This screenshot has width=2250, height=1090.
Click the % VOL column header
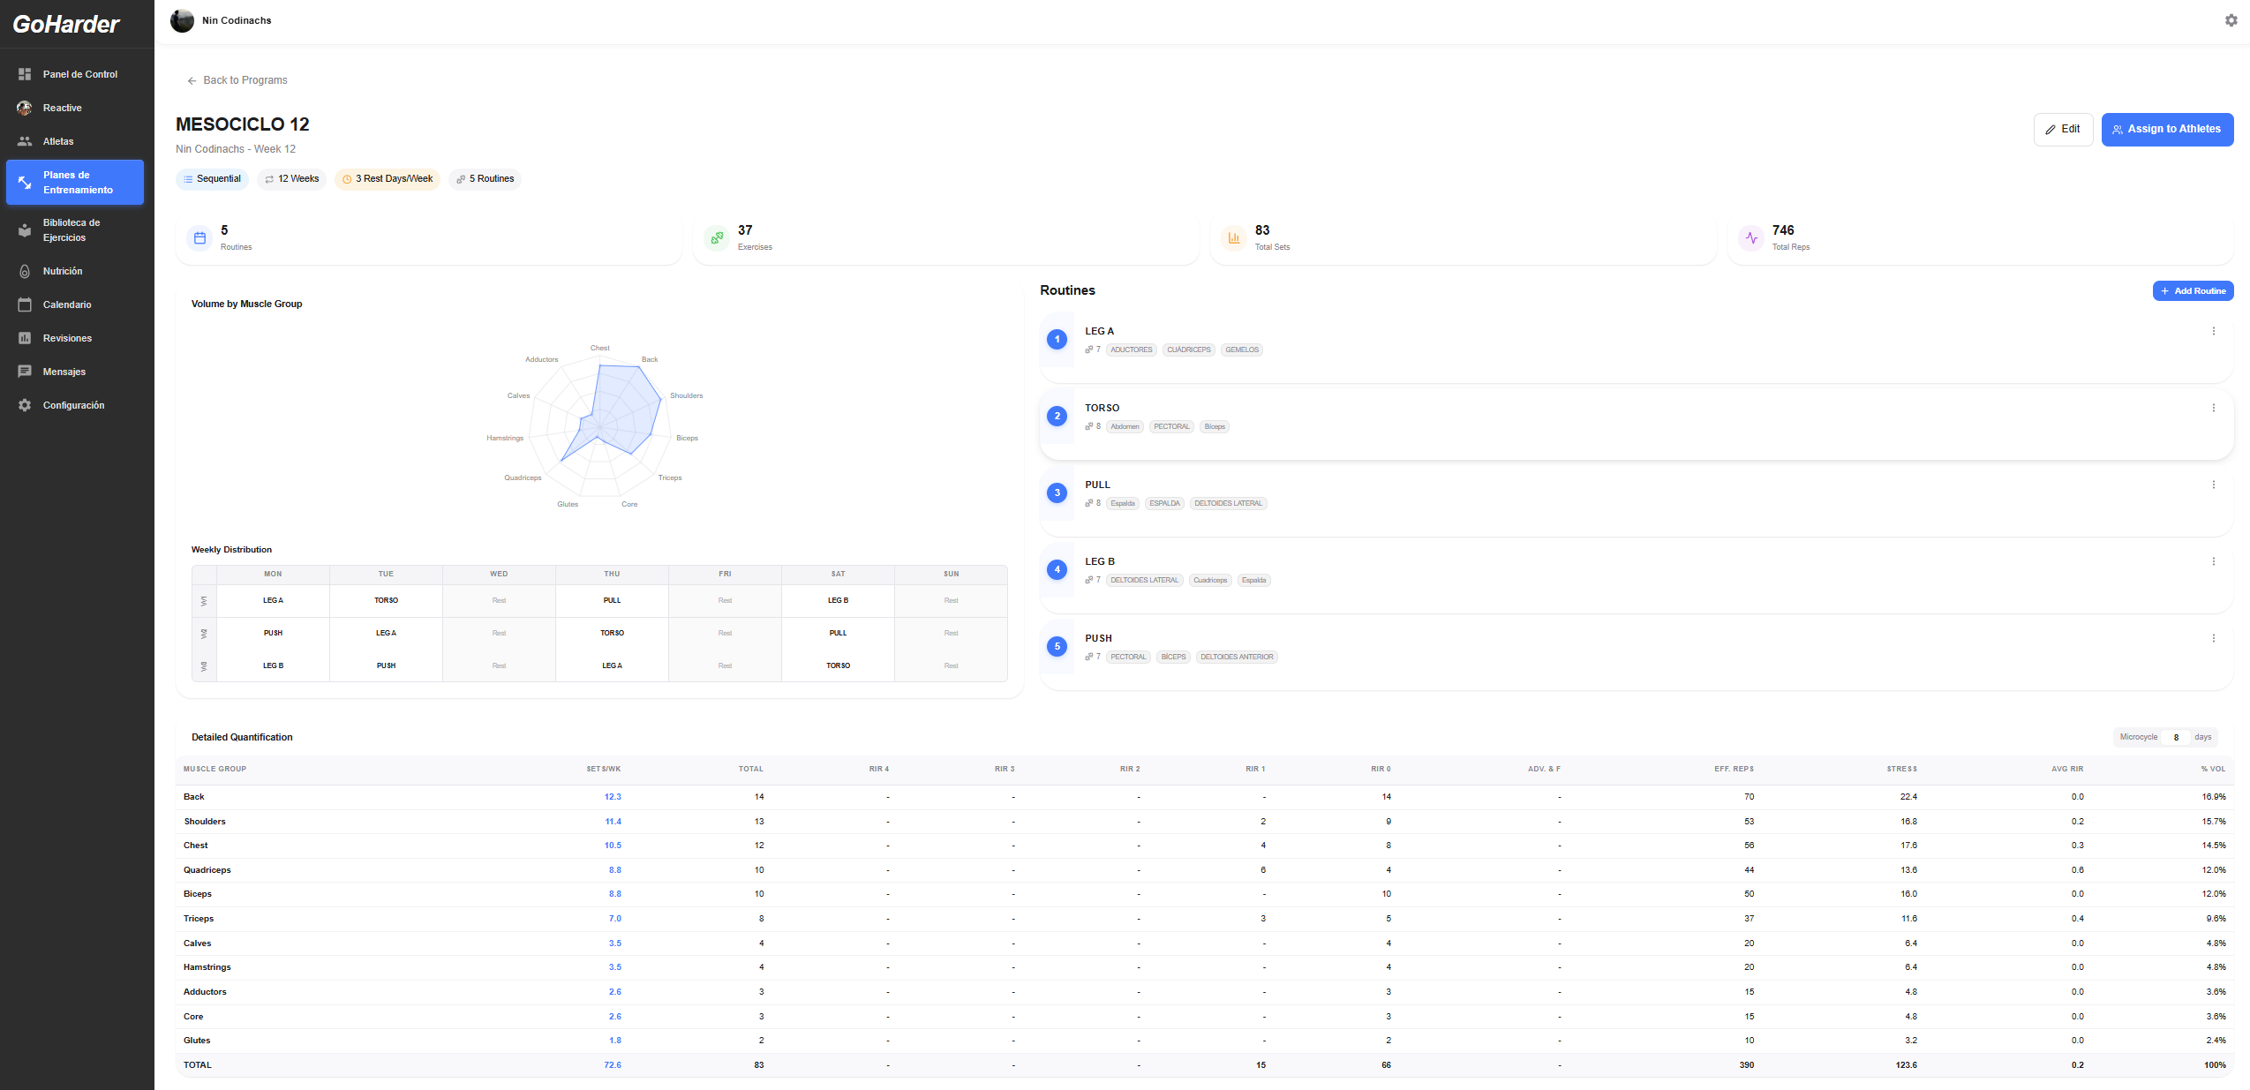pyautogui.click(x=2213, y=769)
